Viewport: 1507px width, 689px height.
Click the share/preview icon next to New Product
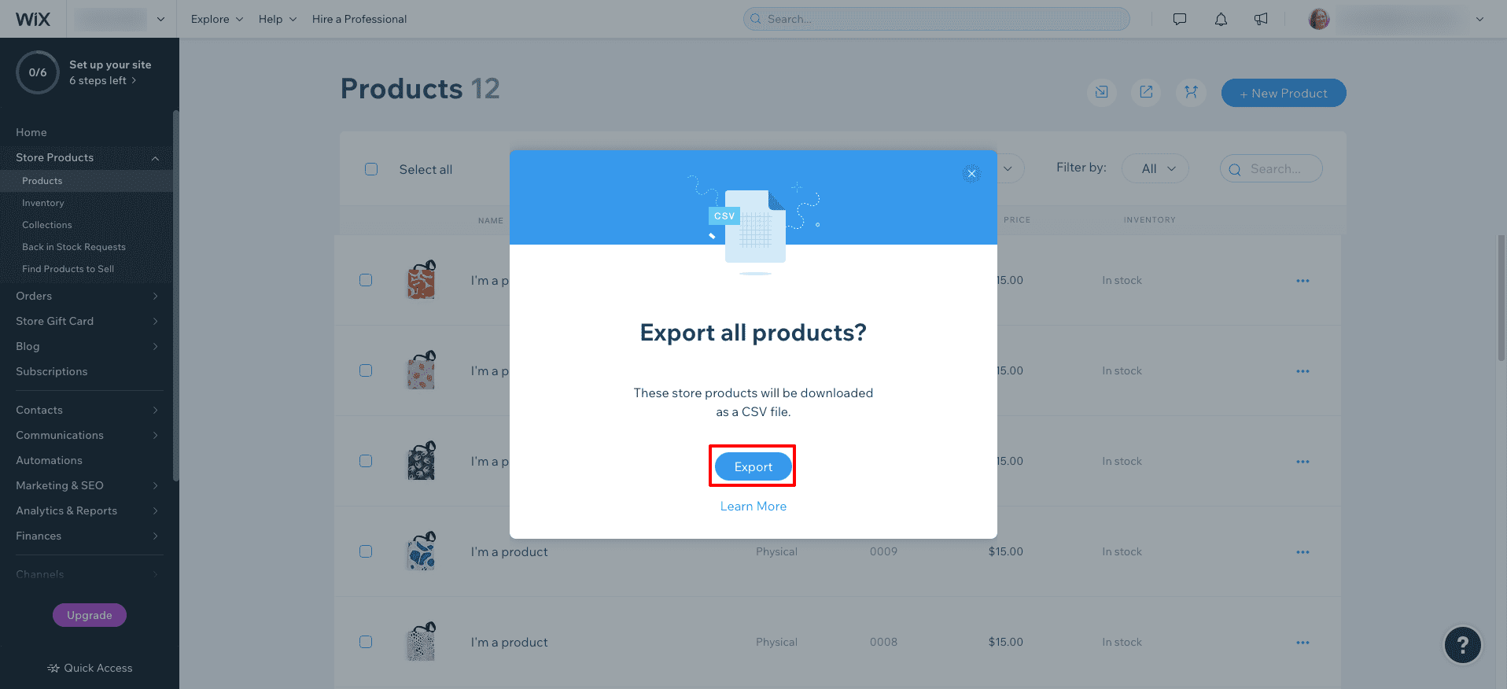click(1146, 92)
